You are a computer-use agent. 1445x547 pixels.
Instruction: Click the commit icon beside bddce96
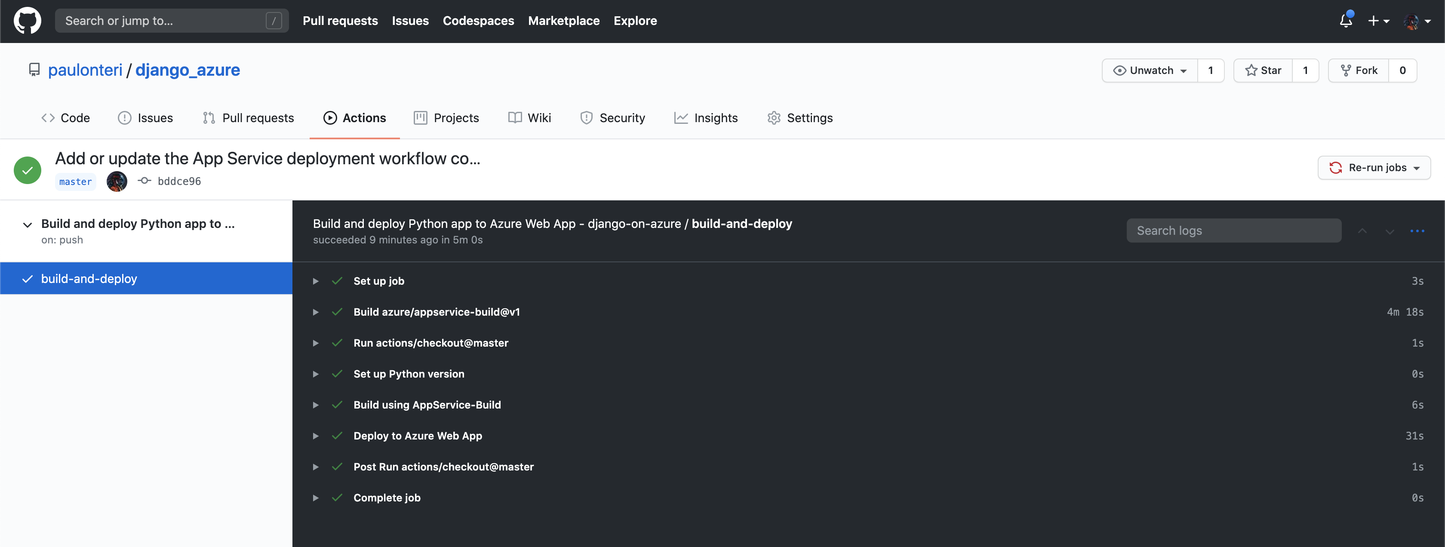click(x=144, y=181)
